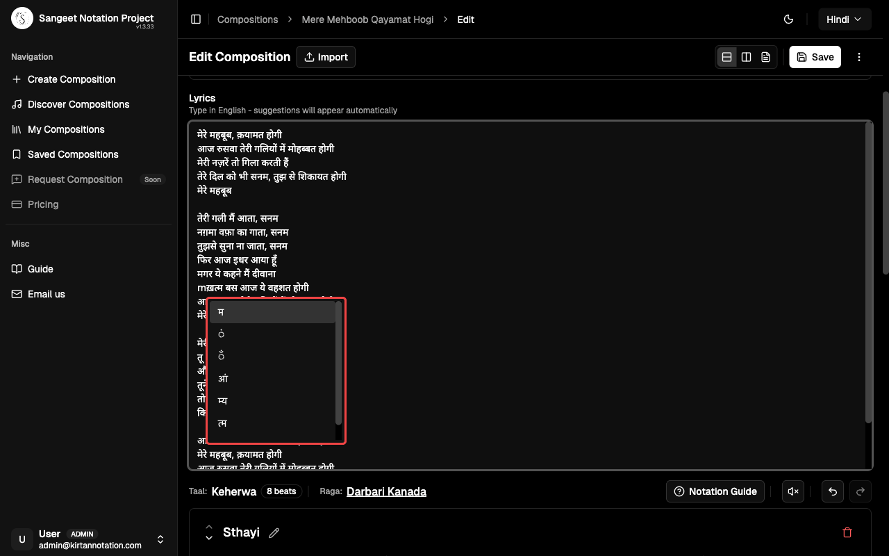The width and height of the screenshot is (889, 556).
Task: Collapse the navigation sidebar
Action: click(196, 19)
